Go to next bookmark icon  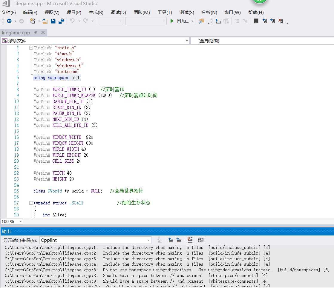pos(272,21)
